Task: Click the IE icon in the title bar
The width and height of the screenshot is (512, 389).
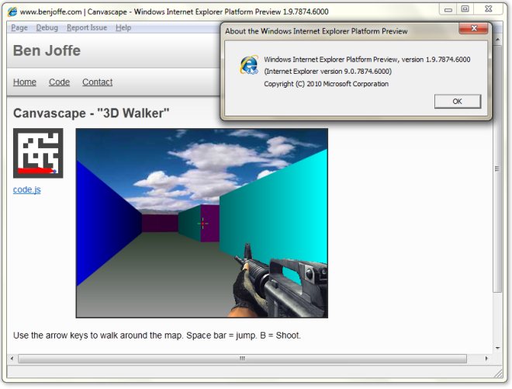Action: pyautogui.click(x=12, y=12)
